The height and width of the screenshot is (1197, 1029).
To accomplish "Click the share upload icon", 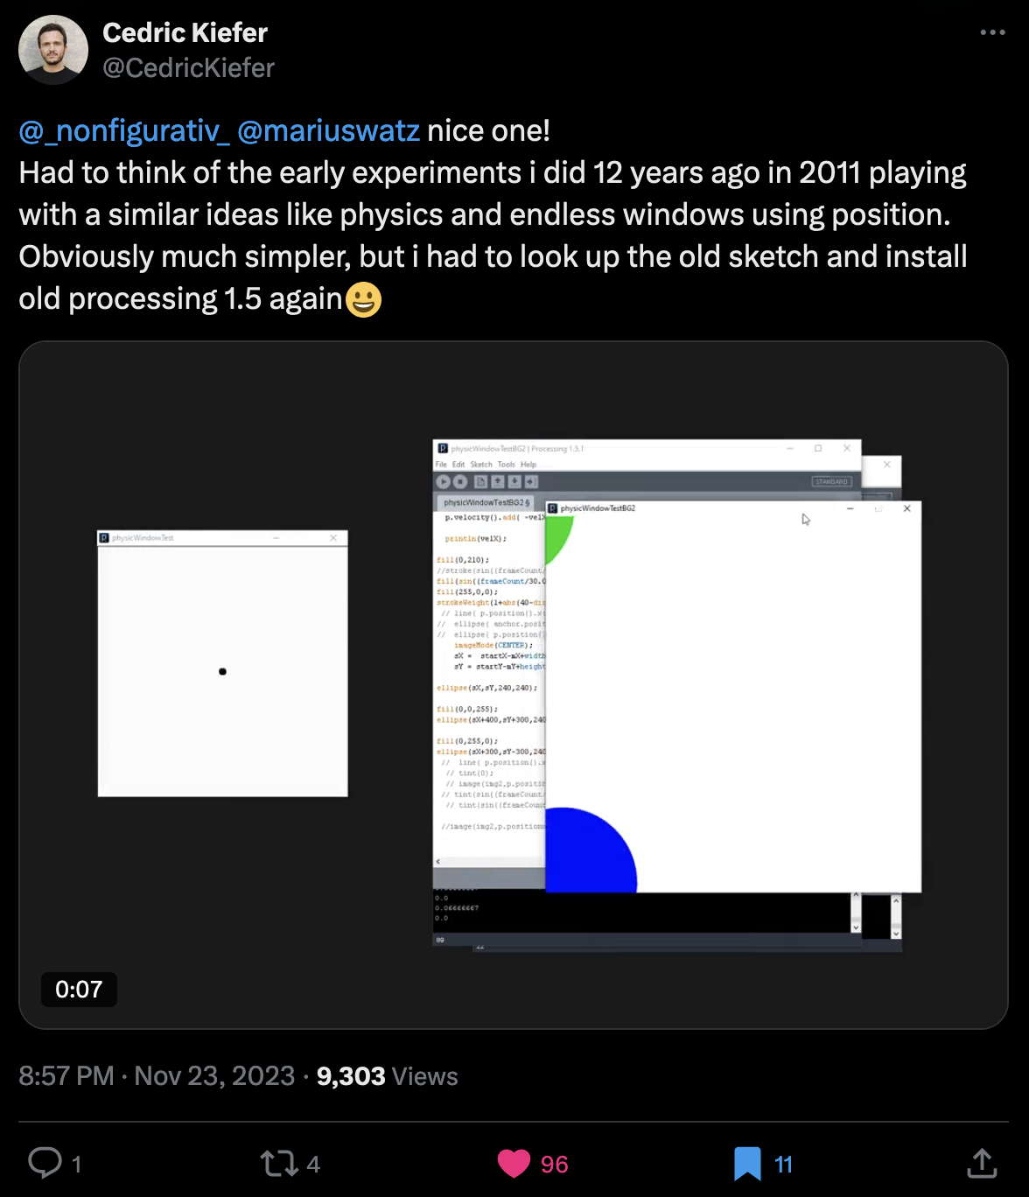I will click(982, 1163).
